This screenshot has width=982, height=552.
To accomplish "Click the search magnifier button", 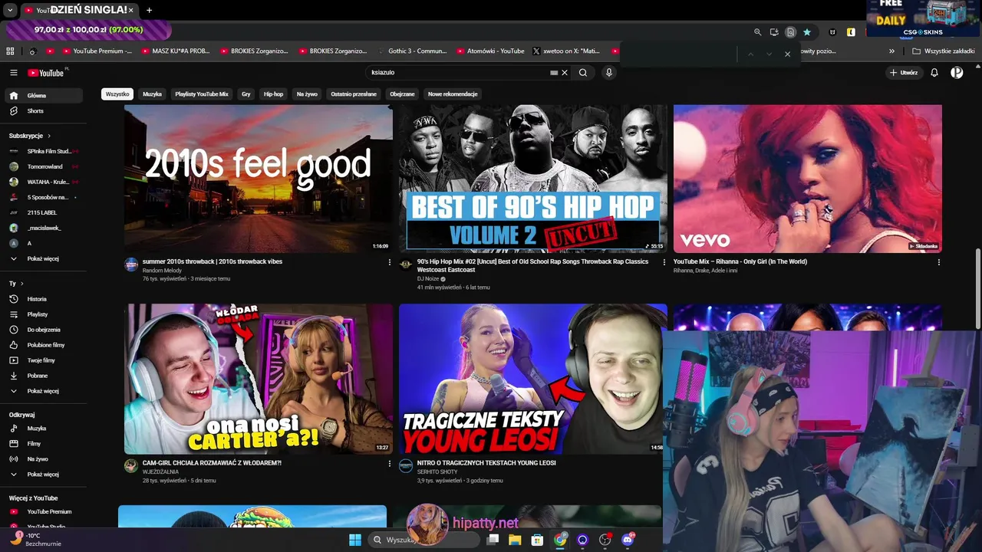I will (x=583, y=73).
